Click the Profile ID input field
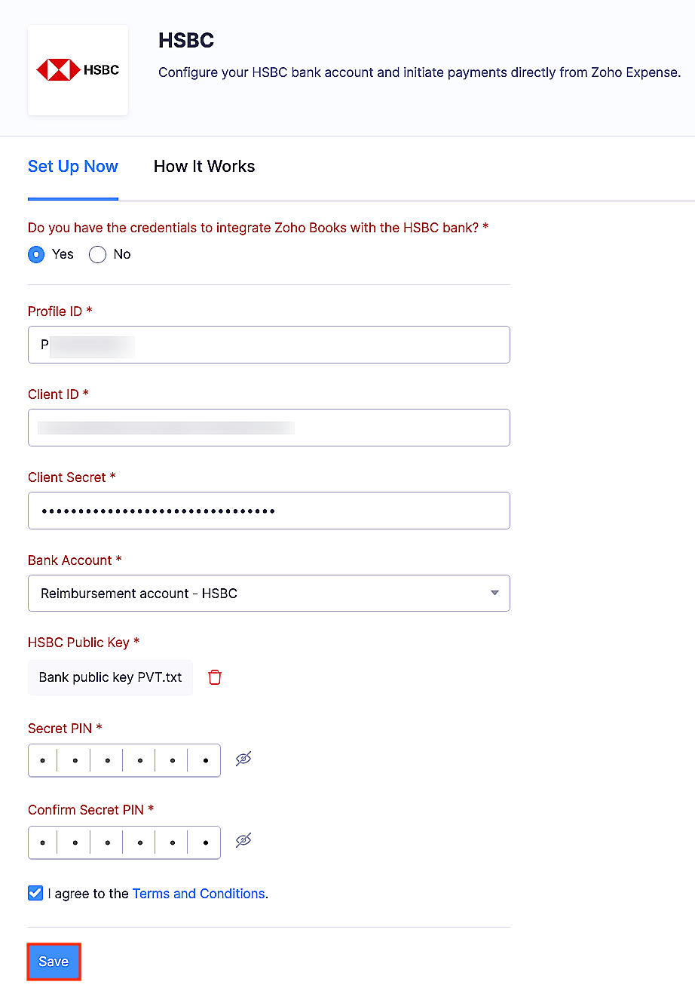Viewport: 695px width, 991px height. pos(268,345)
